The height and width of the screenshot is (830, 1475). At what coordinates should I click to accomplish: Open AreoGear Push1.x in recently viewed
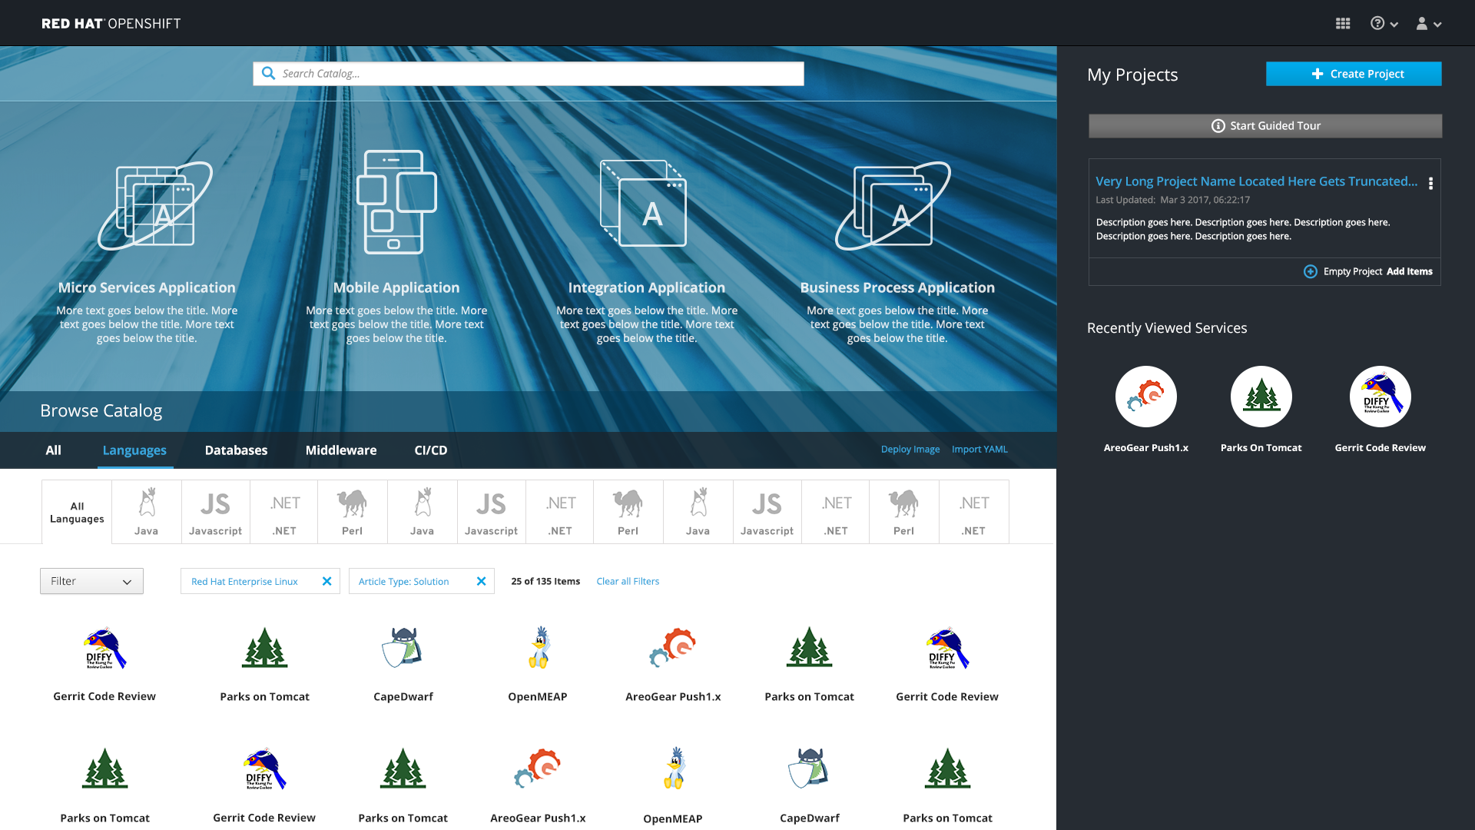tap(1145, 397)
